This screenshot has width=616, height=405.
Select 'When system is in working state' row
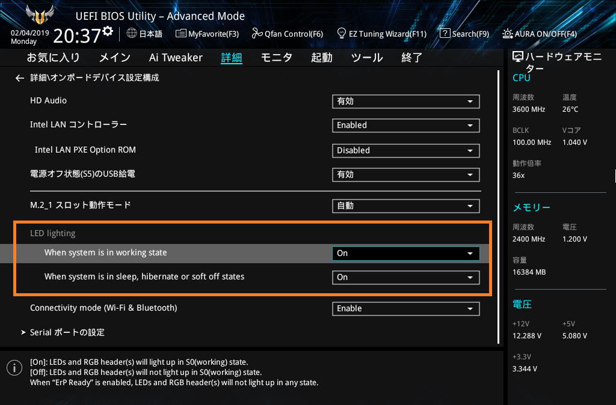(245, 254)
